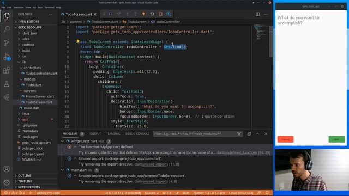Viewport: 349px width, 196px height.
Task: Switch to the DEBUG CONSOLE tab
Action: tap(137, 134)
